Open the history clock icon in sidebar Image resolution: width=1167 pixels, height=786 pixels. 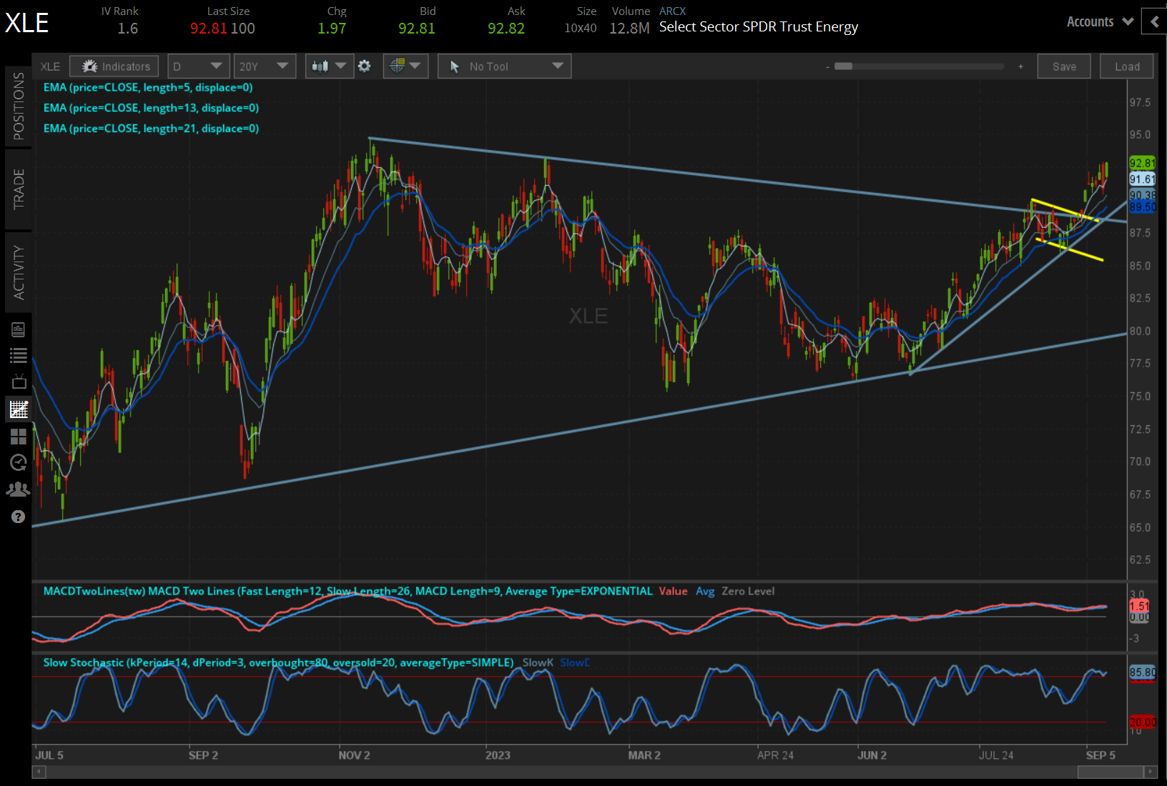point(19,462)
